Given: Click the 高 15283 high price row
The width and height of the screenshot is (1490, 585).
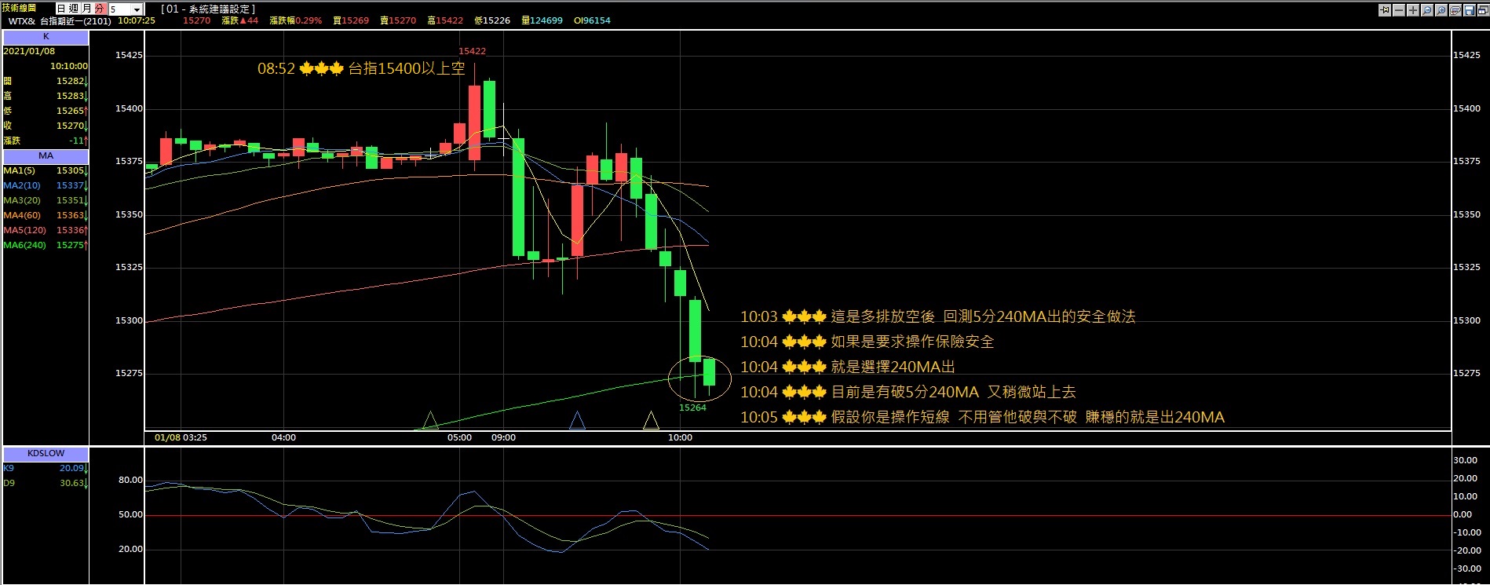Looking at the screenshot, I should pyautogui.click(x=46, y=96).
